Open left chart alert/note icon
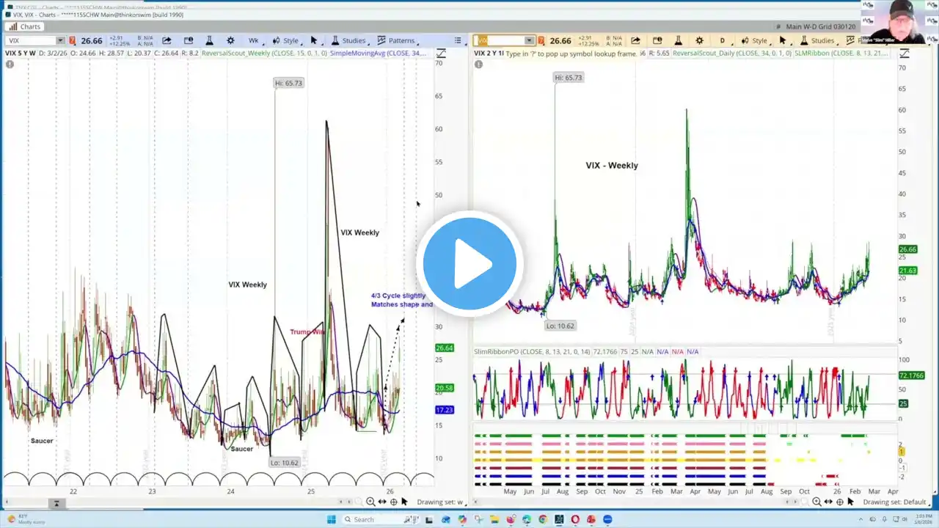 coord(189,41)
